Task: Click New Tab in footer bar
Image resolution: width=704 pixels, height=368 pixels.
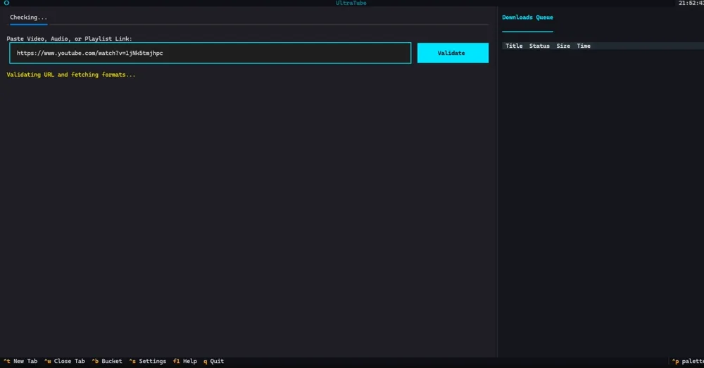Action: click(20, 361)
